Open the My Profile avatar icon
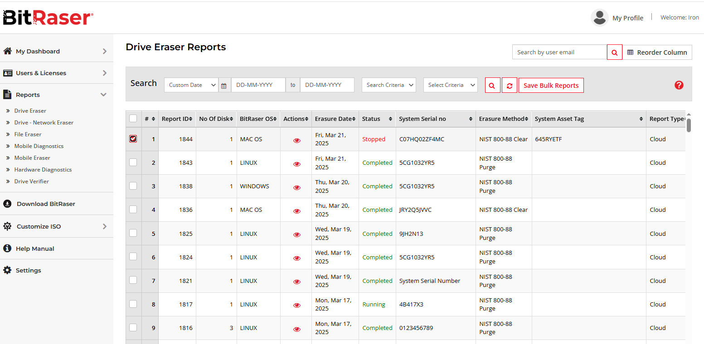704x344 pixels. (599, 18)
